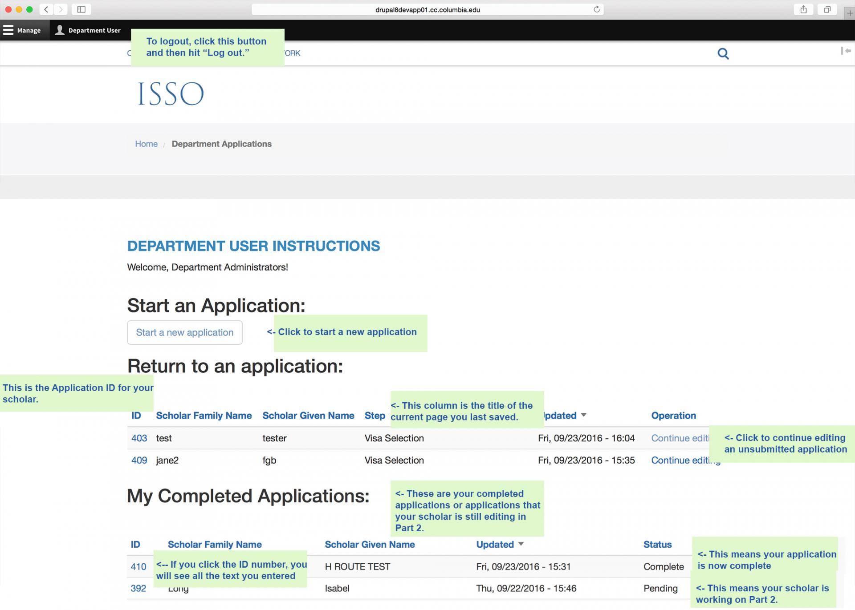Viewport: 855px width, 610px height.
Task: Click the 'Complete' status cell
Action: click(x=664, y=566)
